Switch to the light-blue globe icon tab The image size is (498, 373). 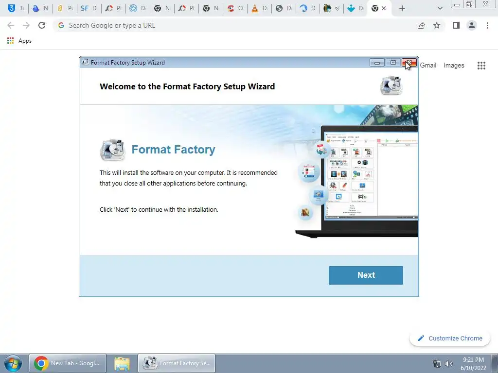coord(138,8)
